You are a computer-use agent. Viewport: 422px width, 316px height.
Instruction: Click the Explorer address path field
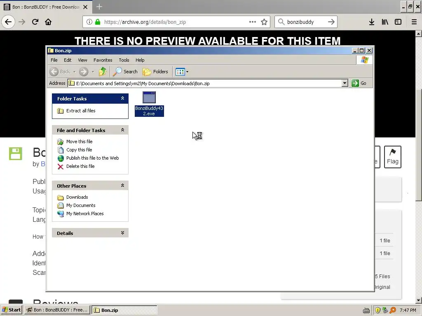click(204, 83)
